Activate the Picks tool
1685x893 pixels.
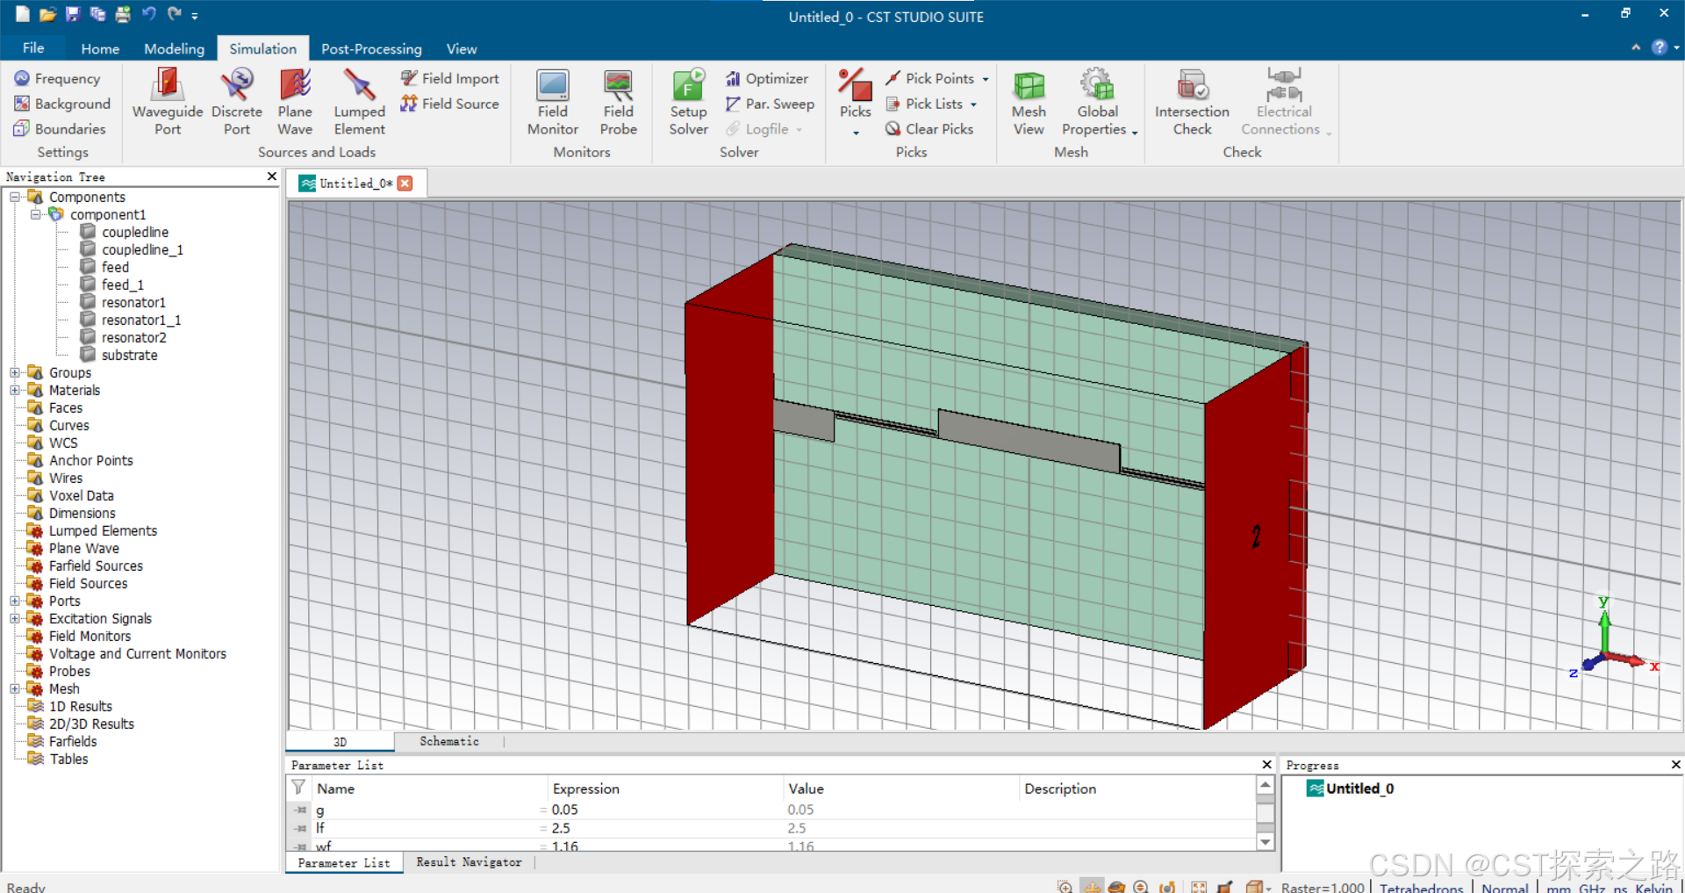click(856, 92)
